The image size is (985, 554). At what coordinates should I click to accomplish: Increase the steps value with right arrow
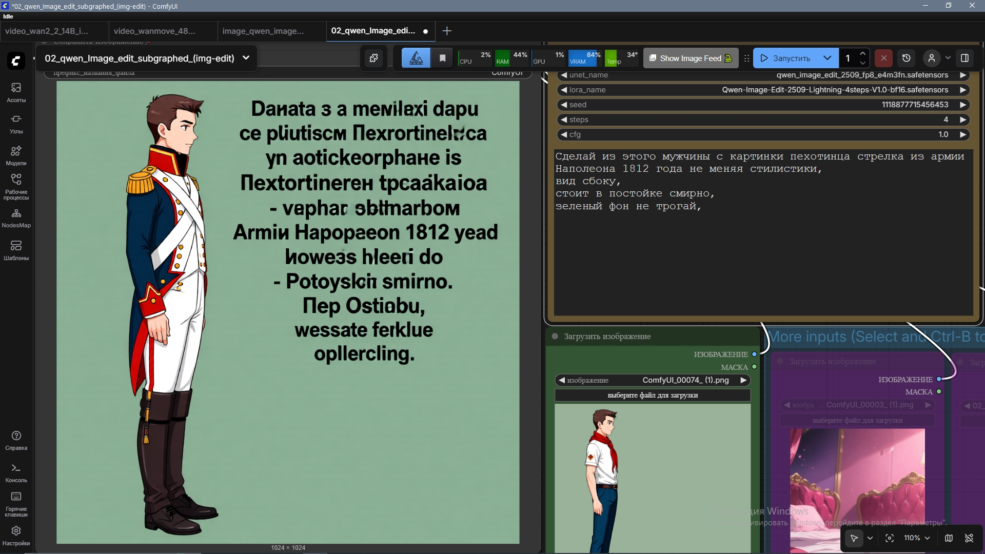pos(963,120)
